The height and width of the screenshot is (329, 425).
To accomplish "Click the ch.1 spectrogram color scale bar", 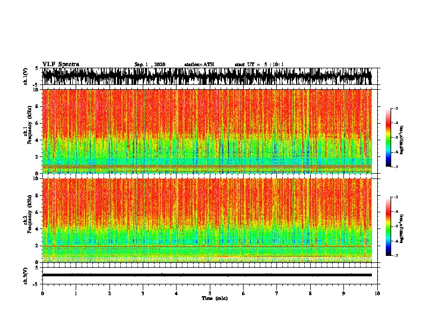I will pyautogui.click(x=389, y=138).
